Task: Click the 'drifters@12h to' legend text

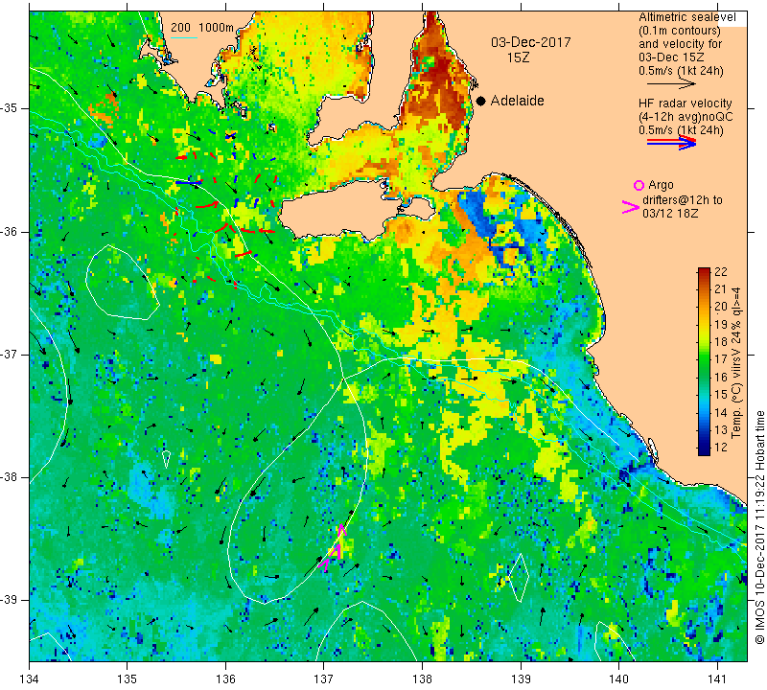Action: click(x=682, y=200)
